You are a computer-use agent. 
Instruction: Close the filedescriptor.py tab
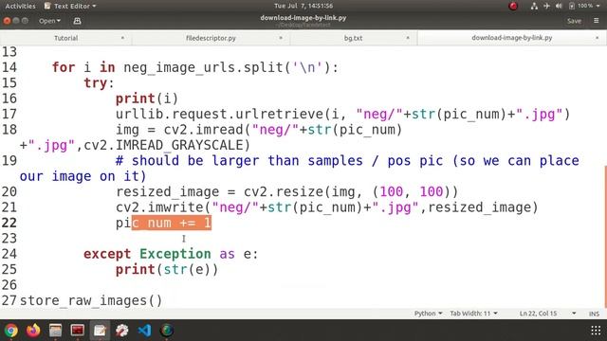(x=281, y=38)
